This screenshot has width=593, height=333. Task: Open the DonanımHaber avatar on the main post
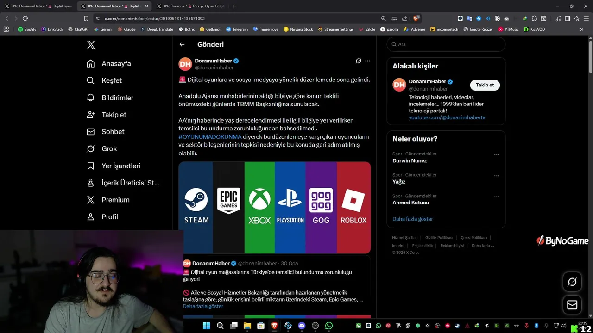[x=185, y=64]
